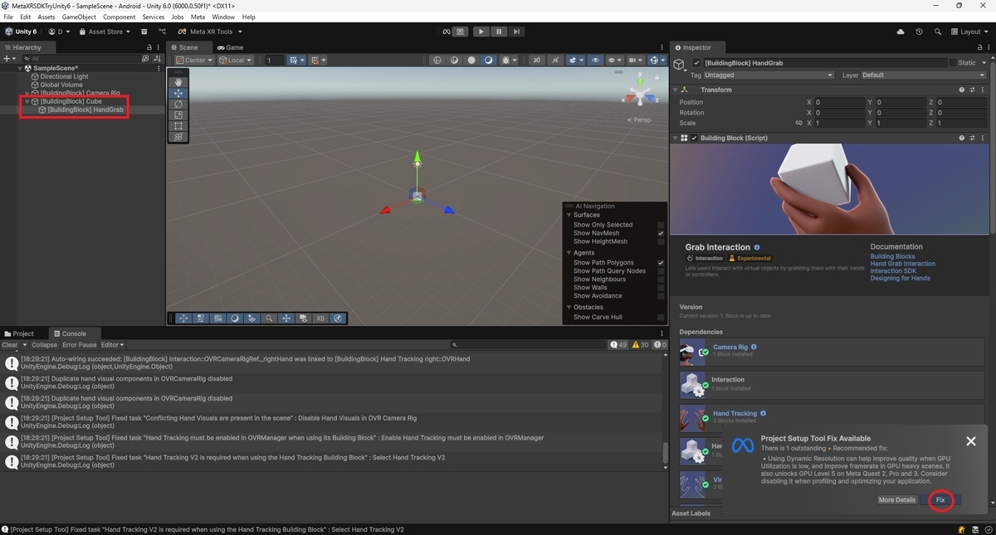
Task: Open the Console Editor dropdown
Action: tap(112, 344)
